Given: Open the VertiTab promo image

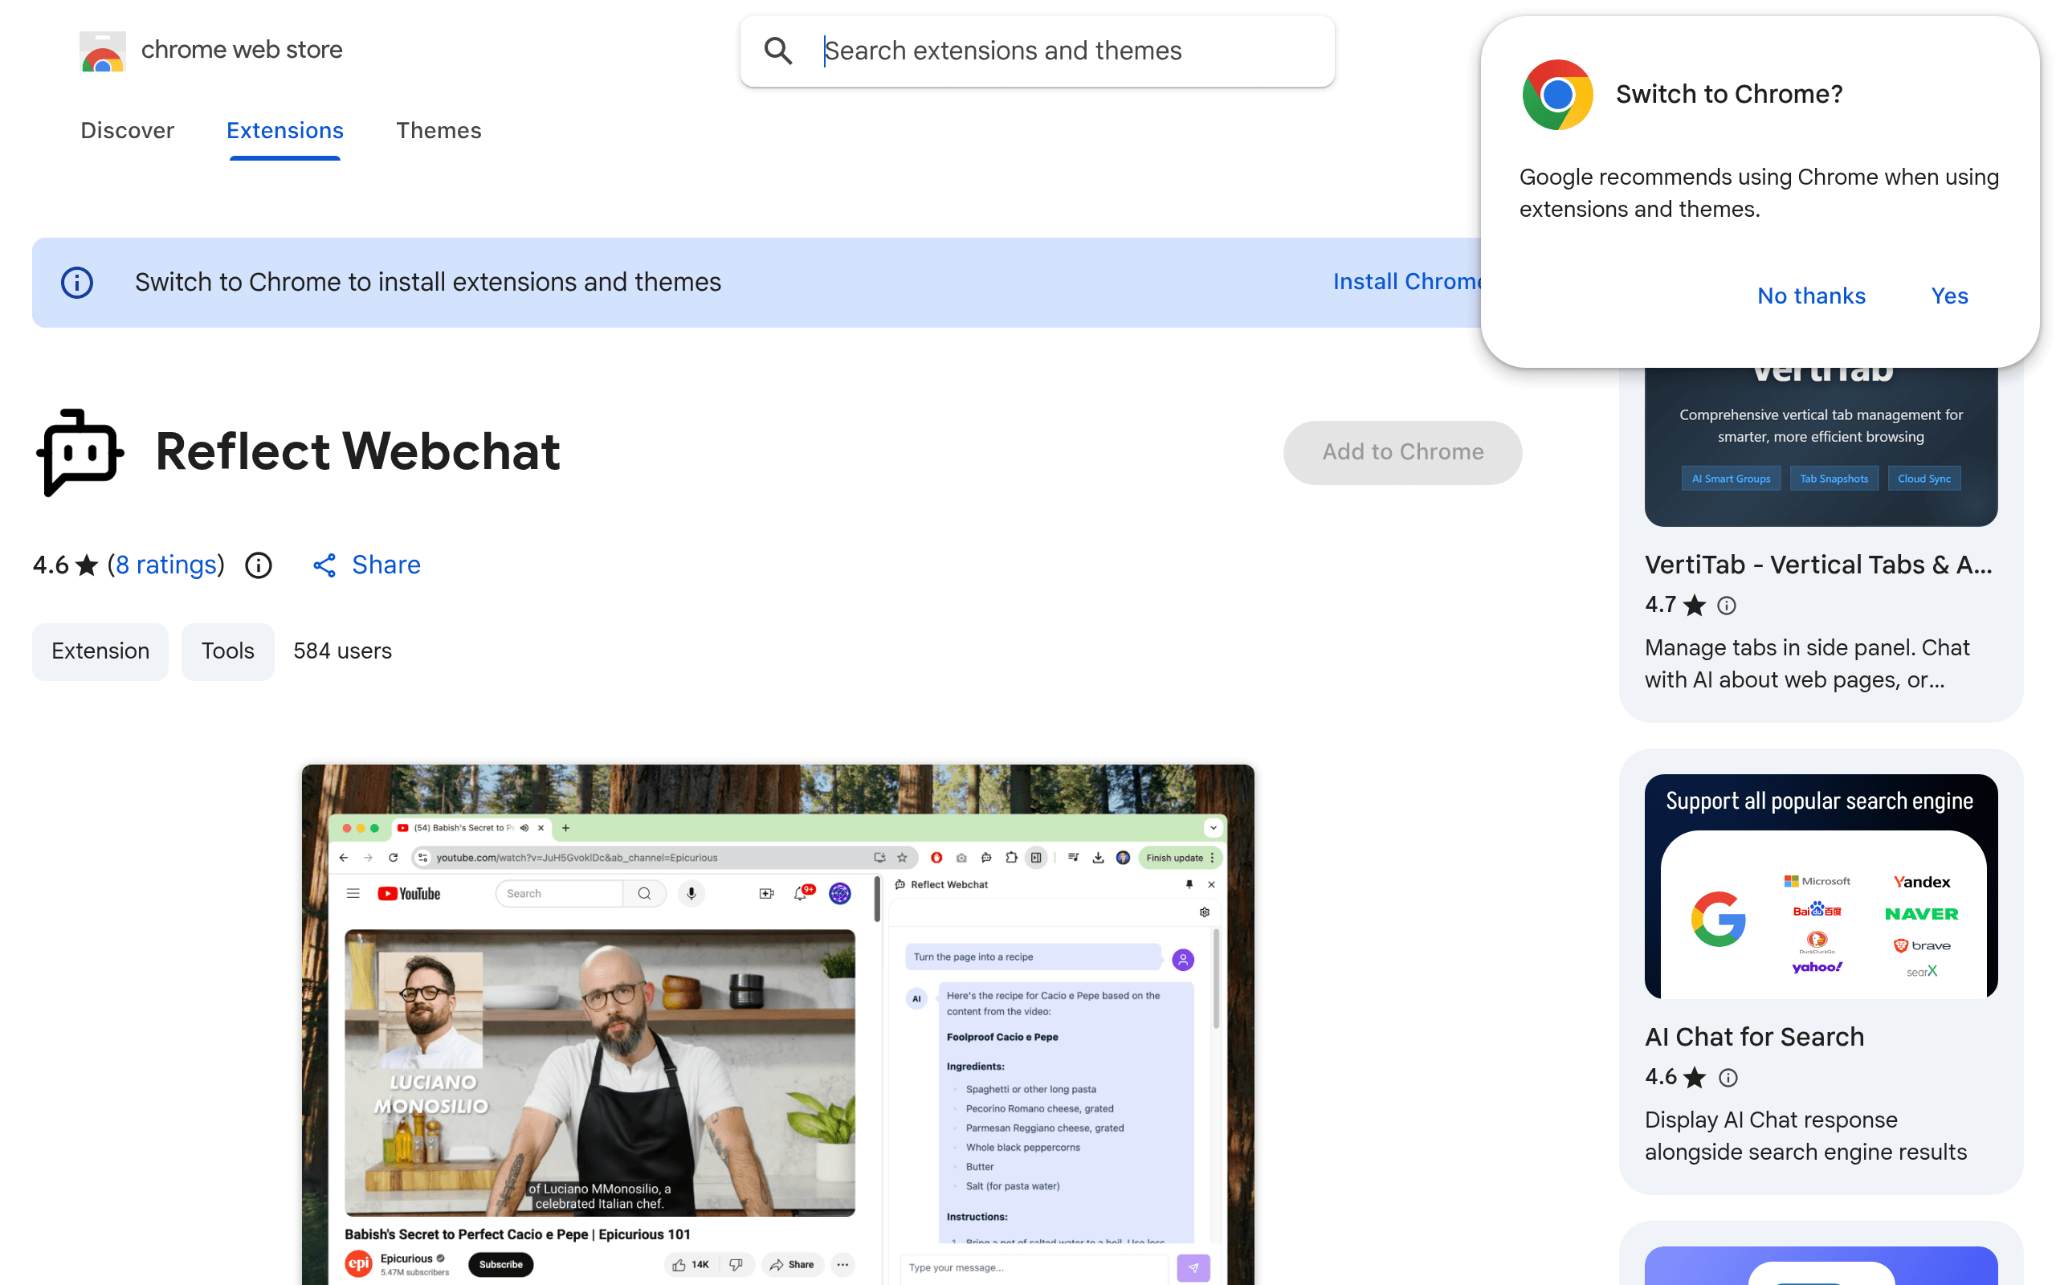Looking at the screenshot, I should click(1821, 447).
